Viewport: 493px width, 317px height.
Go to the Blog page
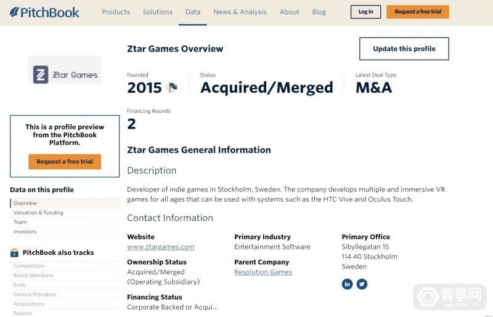[319, 12]
